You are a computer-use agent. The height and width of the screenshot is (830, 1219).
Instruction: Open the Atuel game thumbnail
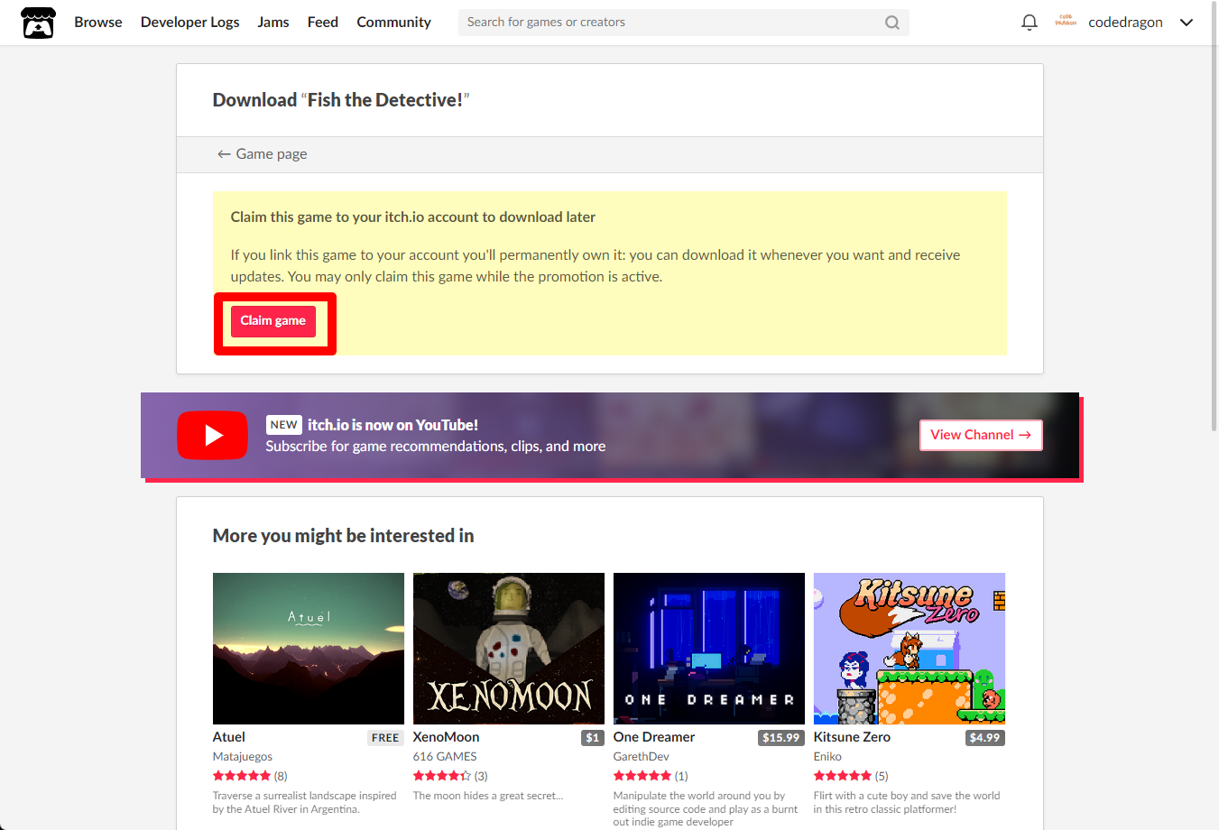tap(309, 649)
